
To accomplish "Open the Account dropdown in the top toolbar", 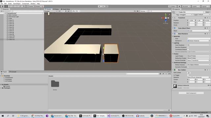I will [x=186, y=7].
